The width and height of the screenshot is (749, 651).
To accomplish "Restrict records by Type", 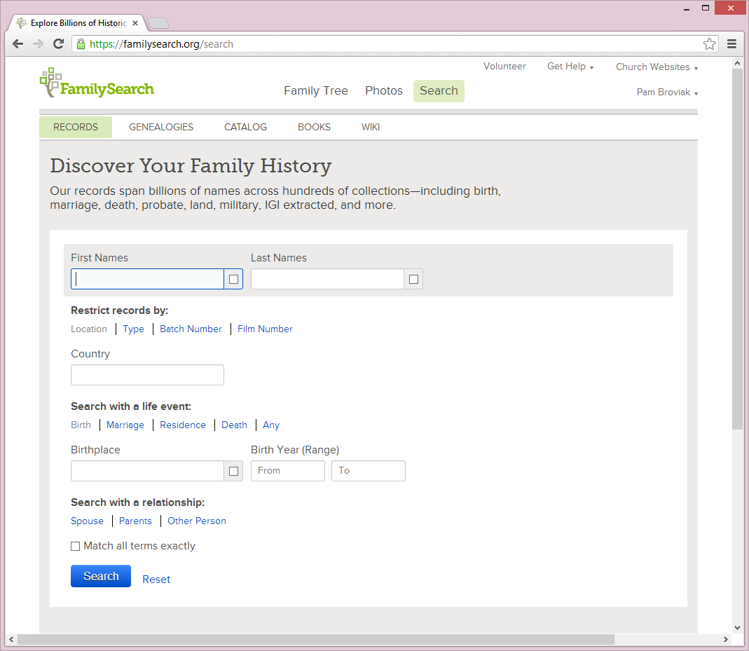I will click(x=133, y=329).
